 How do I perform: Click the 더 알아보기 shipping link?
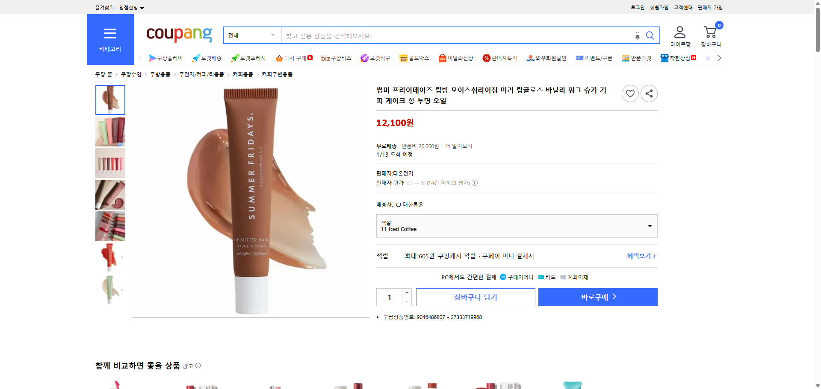[x=459, y=146]
